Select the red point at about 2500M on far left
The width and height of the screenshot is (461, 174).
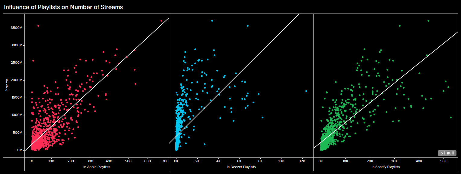(33, 61)
